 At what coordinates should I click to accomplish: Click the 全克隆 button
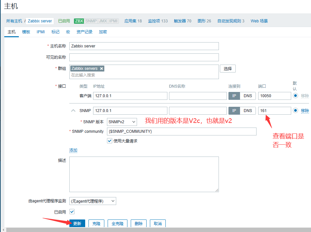(x=118, y=223)
